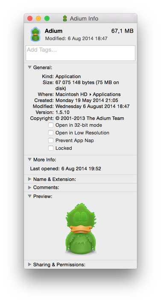Check the Prevent App Nap option
This screenshot has width=161, height=303.
(x=51, y=140)
